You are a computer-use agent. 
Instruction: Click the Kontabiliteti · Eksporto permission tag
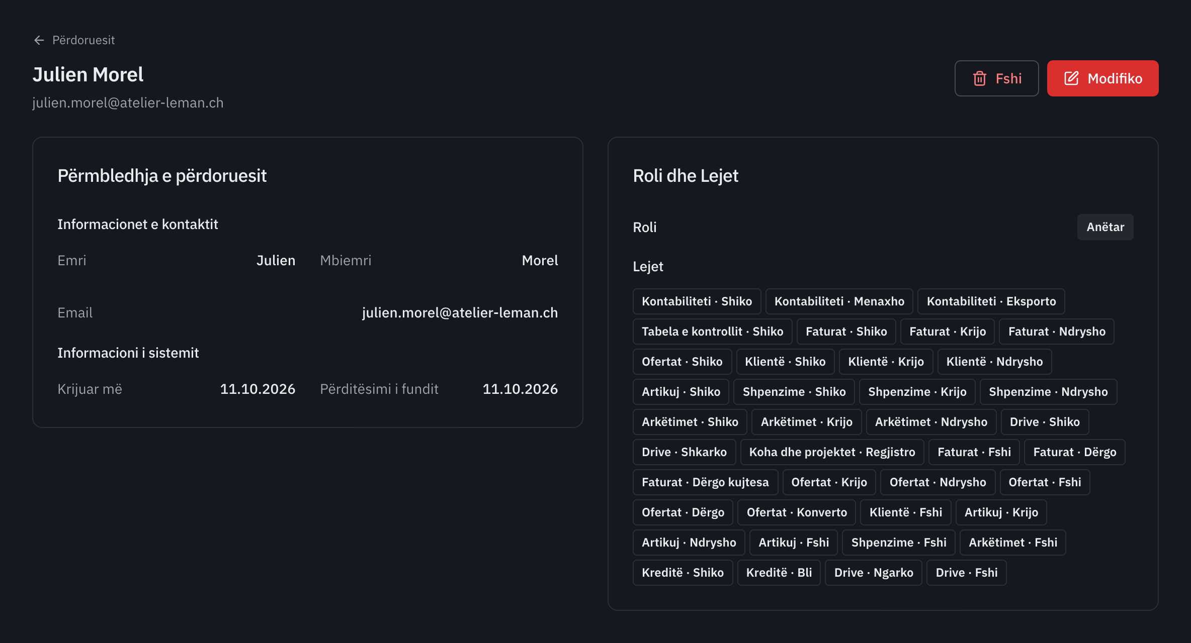click(991, 301)
